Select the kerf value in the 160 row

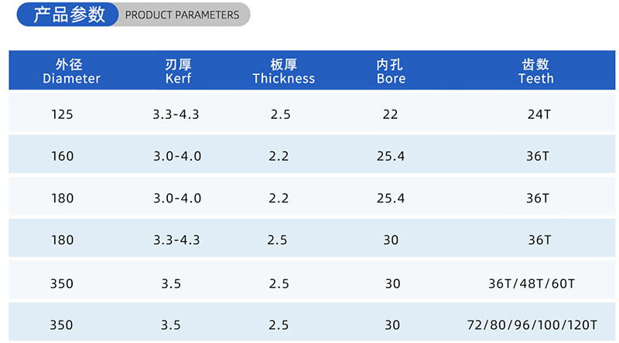(177, 156)
